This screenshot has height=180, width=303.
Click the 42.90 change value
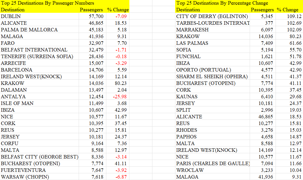tap(295, 70)
